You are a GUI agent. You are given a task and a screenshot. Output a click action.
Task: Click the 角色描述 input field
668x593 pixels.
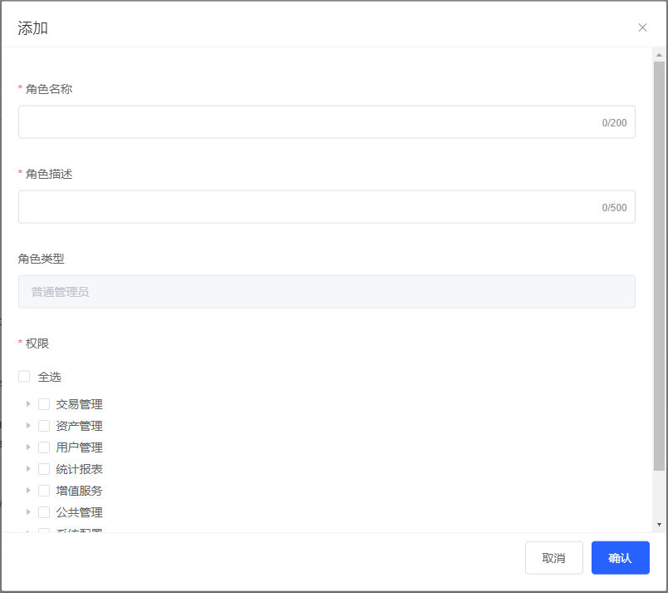click(x=307, y=207)
